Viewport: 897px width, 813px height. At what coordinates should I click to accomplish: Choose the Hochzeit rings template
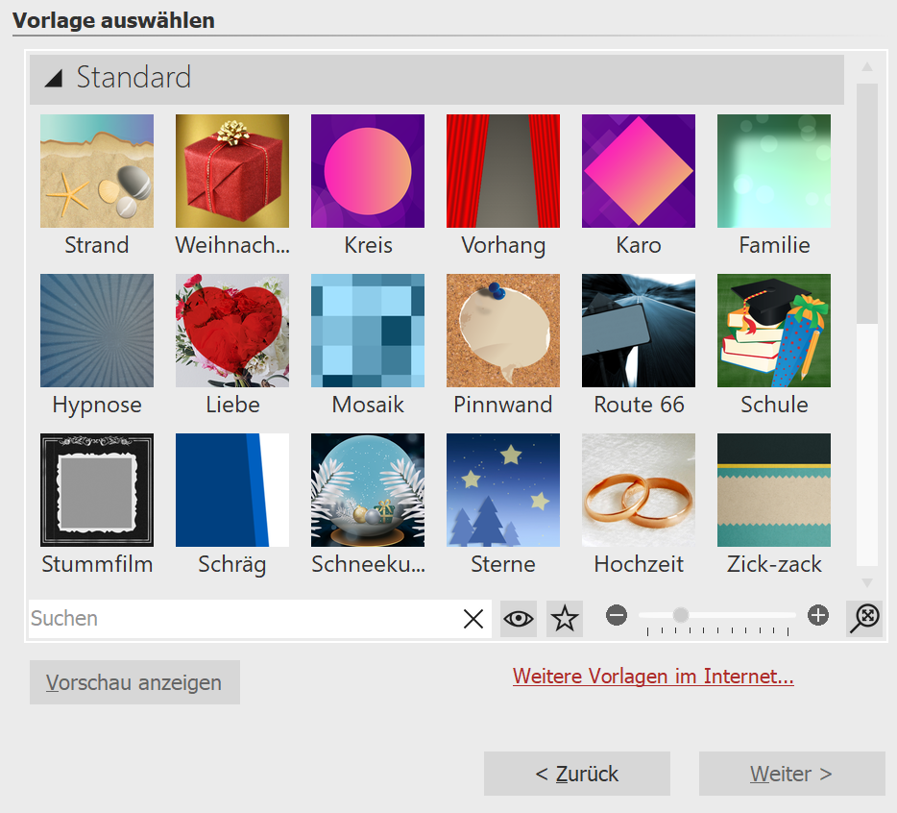coord(639,489)
